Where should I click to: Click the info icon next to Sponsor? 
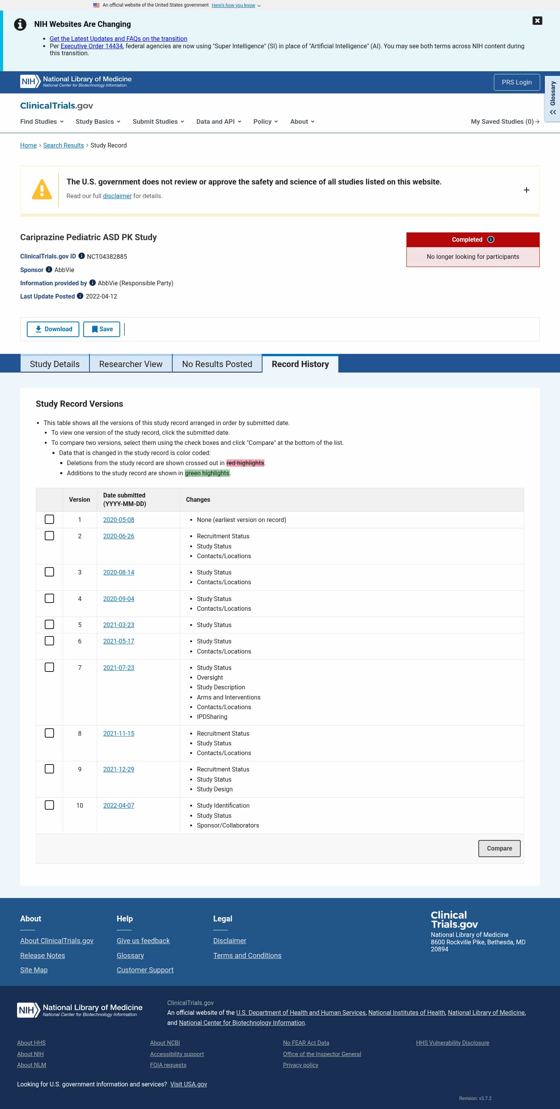coord(49,269)
